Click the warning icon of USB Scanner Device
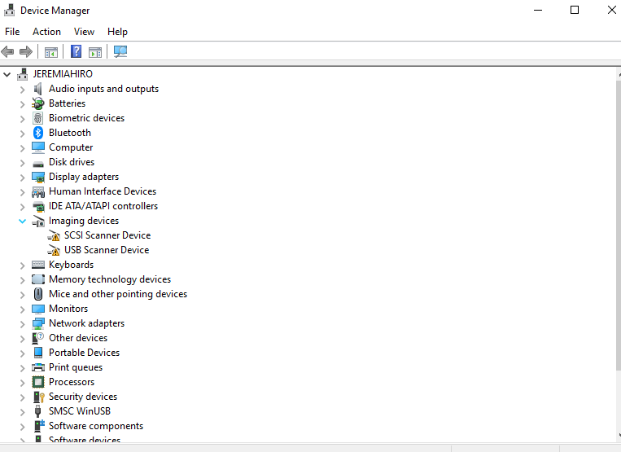Image resolution: width=621 pixels, height=452 pixels. click(x=54, y=250)
